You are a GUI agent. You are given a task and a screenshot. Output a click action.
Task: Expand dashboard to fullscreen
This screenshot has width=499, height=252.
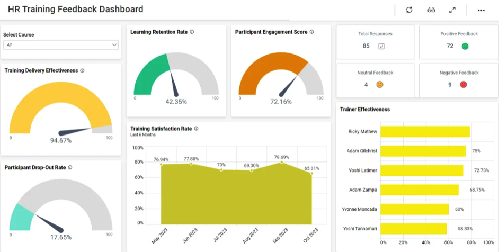452,10
